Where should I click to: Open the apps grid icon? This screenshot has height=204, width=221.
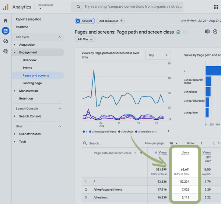pos(215,7)
